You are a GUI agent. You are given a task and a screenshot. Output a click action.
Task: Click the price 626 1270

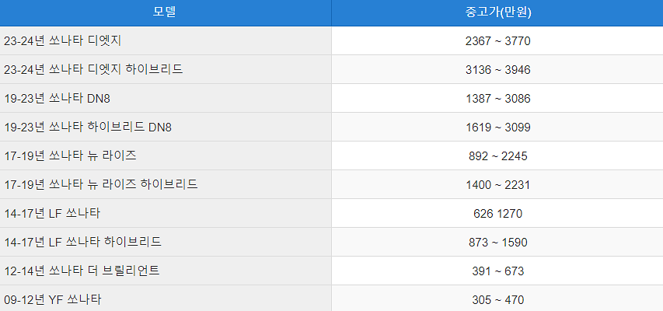point(497,214)
